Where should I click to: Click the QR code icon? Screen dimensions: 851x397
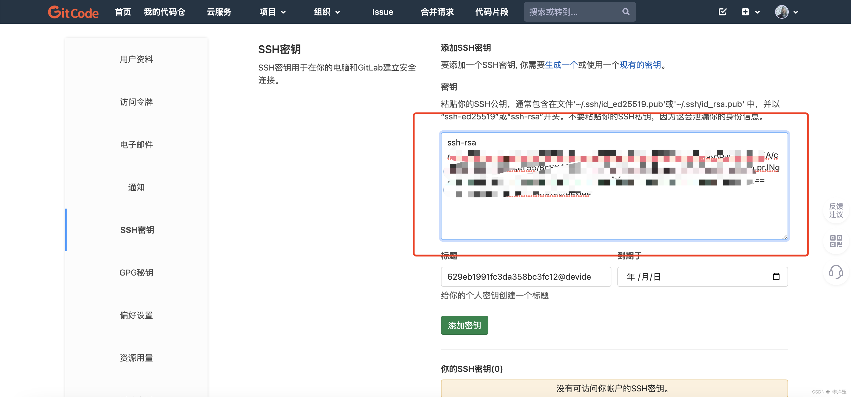[x=836, y=241]
